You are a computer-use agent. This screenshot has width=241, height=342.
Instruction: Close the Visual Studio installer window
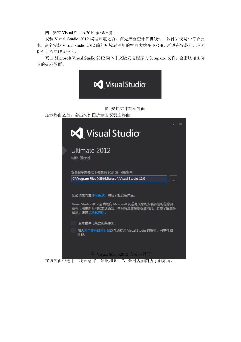(x=180, y=124)
